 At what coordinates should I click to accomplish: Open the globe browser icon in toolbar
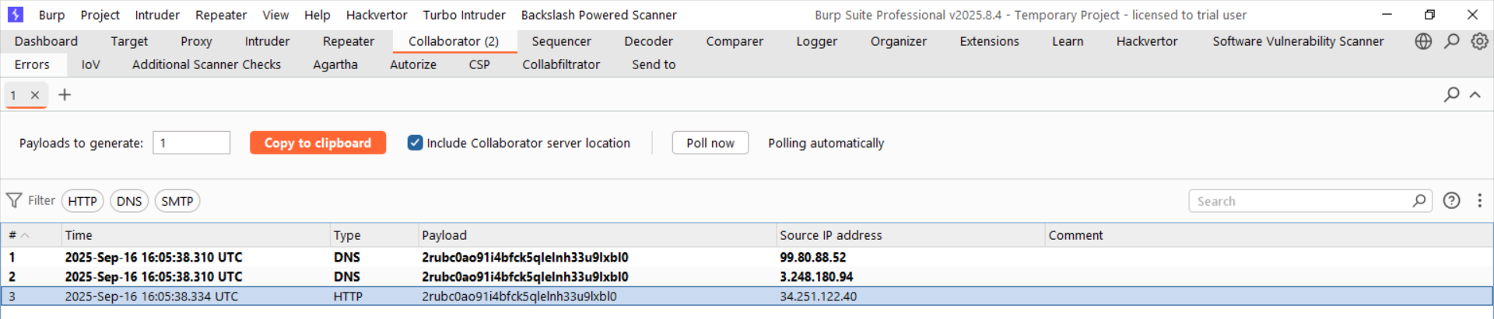pos(1423,42)
